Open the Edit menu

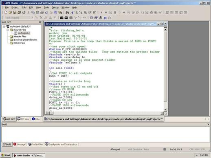coord(31,7)
